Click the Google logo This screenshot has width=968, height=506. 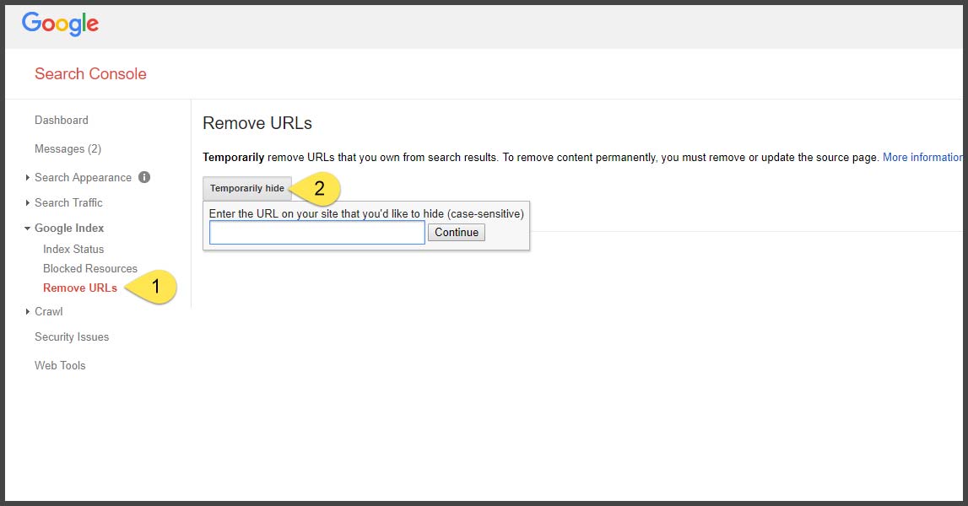click(61, 24)
